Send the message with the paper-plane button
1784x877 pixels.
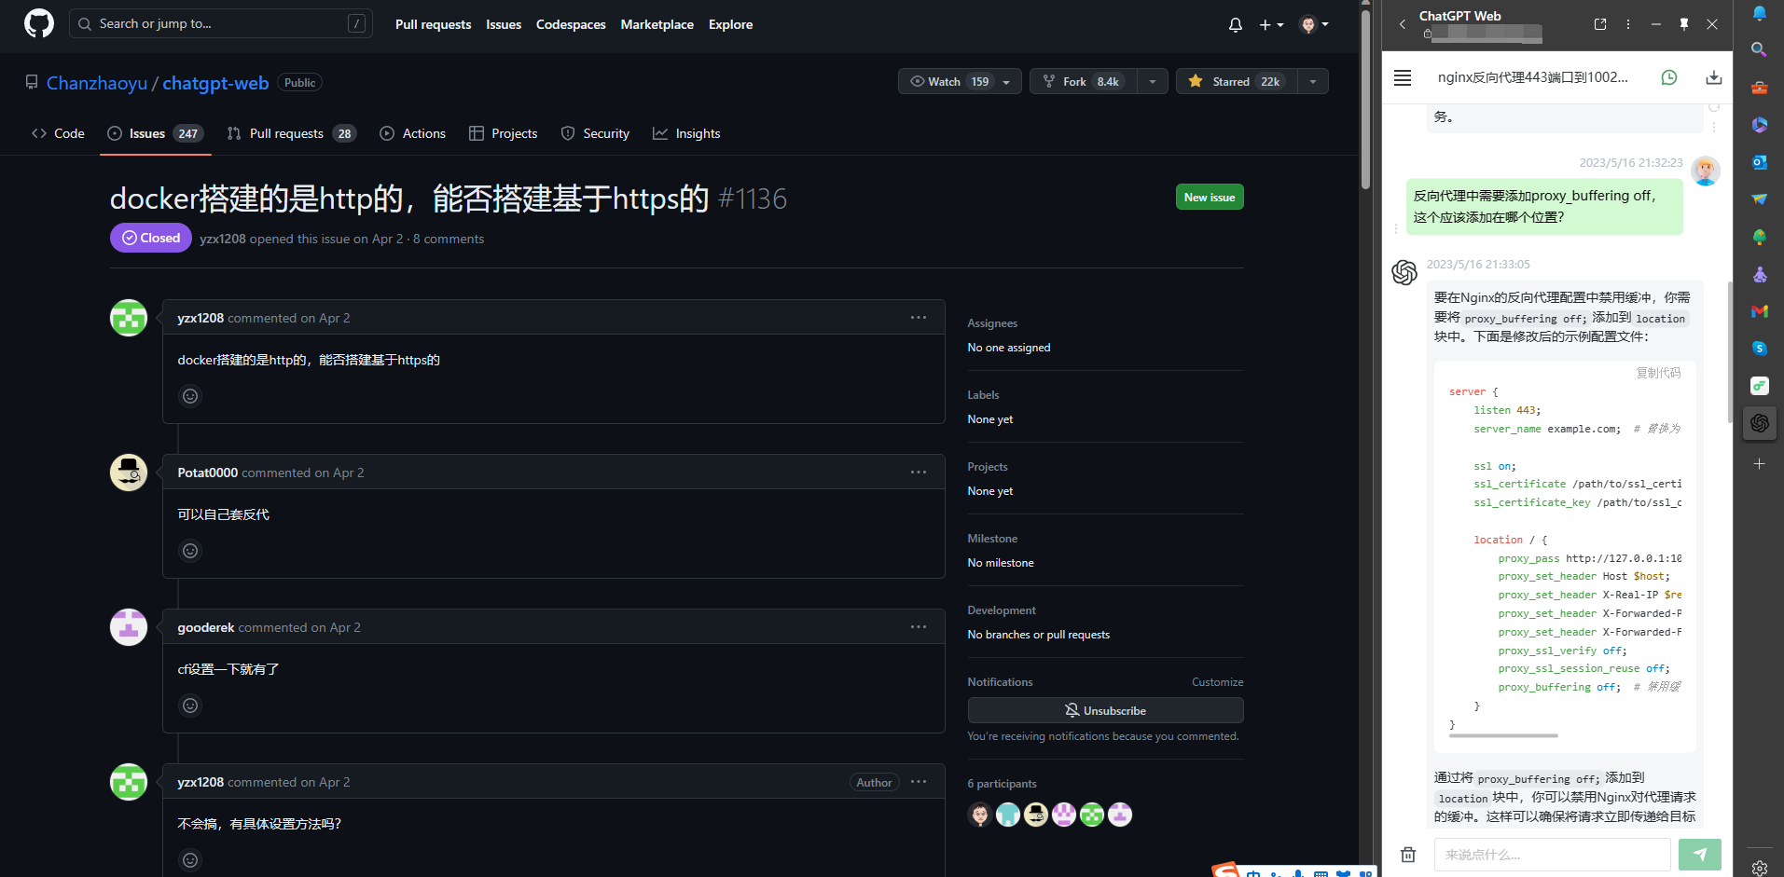click(1700, 855)
